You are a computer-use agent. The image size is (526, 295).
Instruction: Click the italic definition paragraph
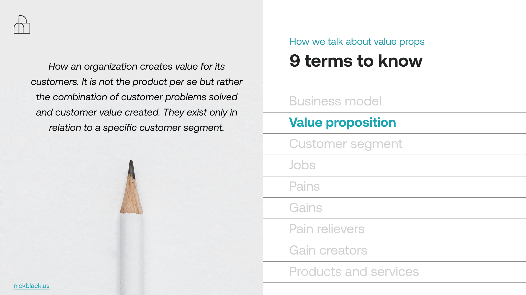[136, 97]
